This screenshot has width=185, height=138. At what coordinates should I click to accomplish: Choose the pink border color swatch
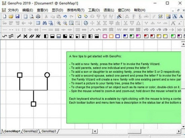click(105, 36)
